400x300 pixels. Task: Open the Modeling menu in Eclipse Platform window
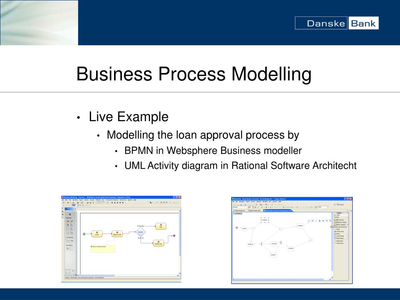tap(265, 202)
